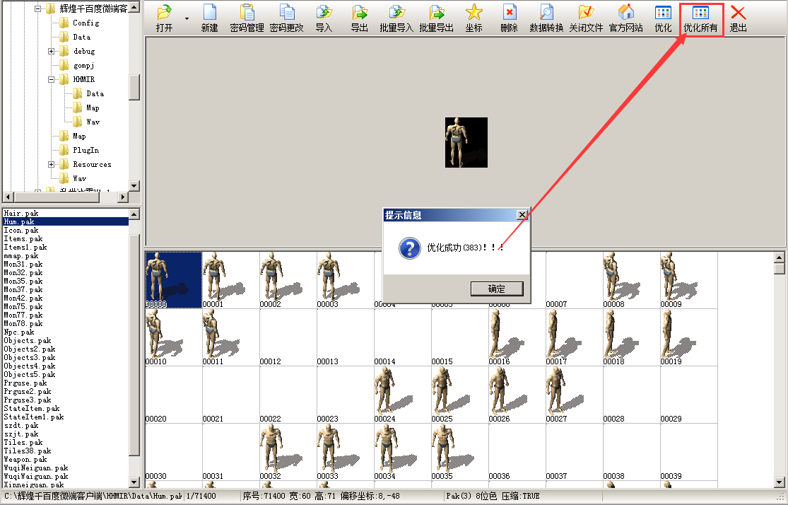
Task: Click the thumbnail grid scroll-up arrow
Action: (x=780, y=257)
